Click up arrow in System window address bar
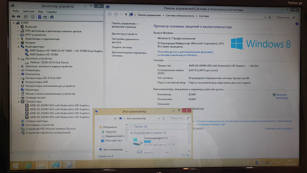The height and width of the screenshot is (173, 307). (x=126, y=15)
